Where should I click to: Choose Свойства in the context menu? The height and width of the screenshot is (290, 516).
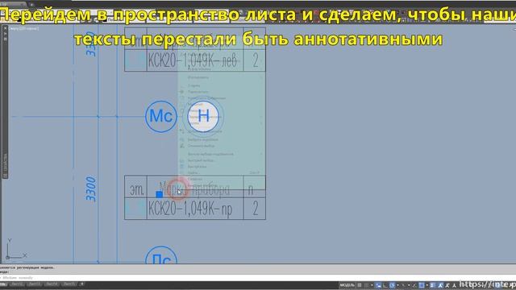click(x=195, y=179)
